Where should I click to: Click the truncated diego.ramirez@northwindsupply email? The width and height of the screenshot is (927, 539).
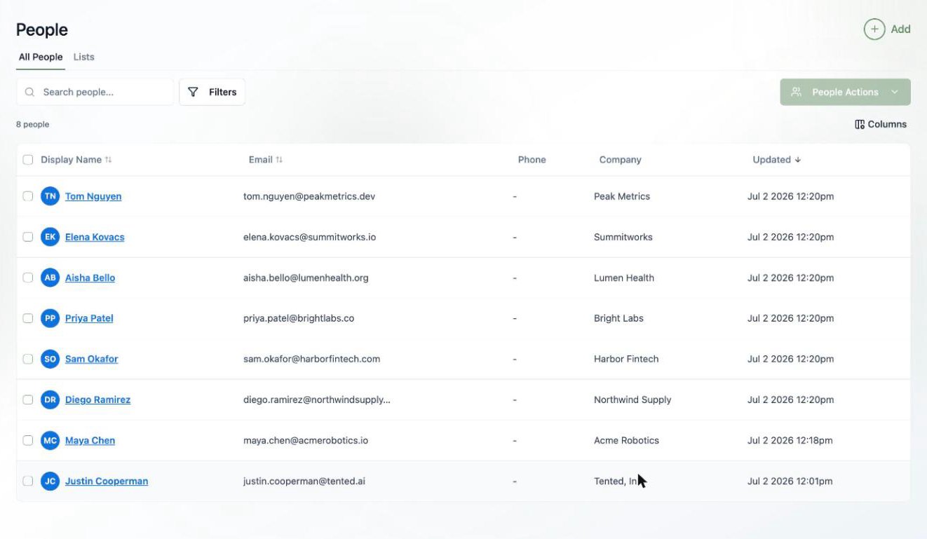pyautogui.click(x=317, y=400)
